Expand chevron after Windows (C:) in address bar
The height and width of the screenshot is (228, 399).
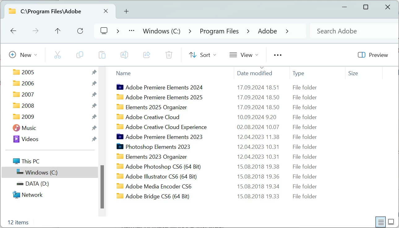[x=190, y=31]
